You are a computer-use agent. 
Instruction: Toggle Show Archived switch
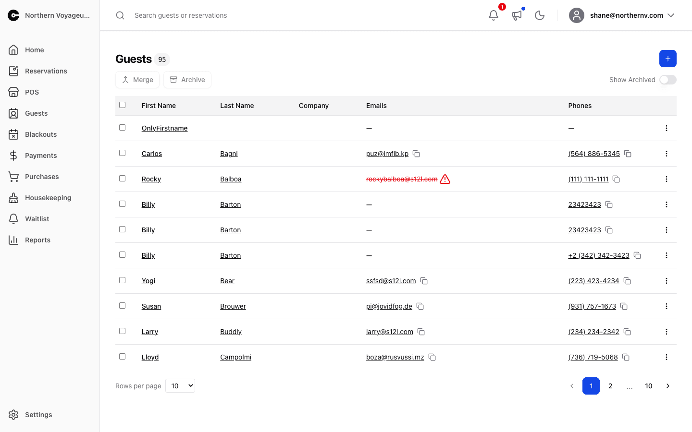pos(668,80)
